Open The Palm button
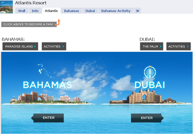Viewport: 193px width, 134px height. click(152, 46)
